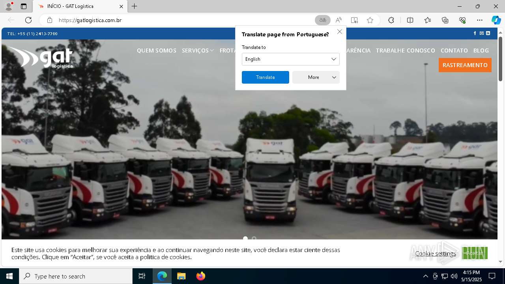Open TRABALHE CONOSCO page
The image size is (505, 284).
pos(405,50)
